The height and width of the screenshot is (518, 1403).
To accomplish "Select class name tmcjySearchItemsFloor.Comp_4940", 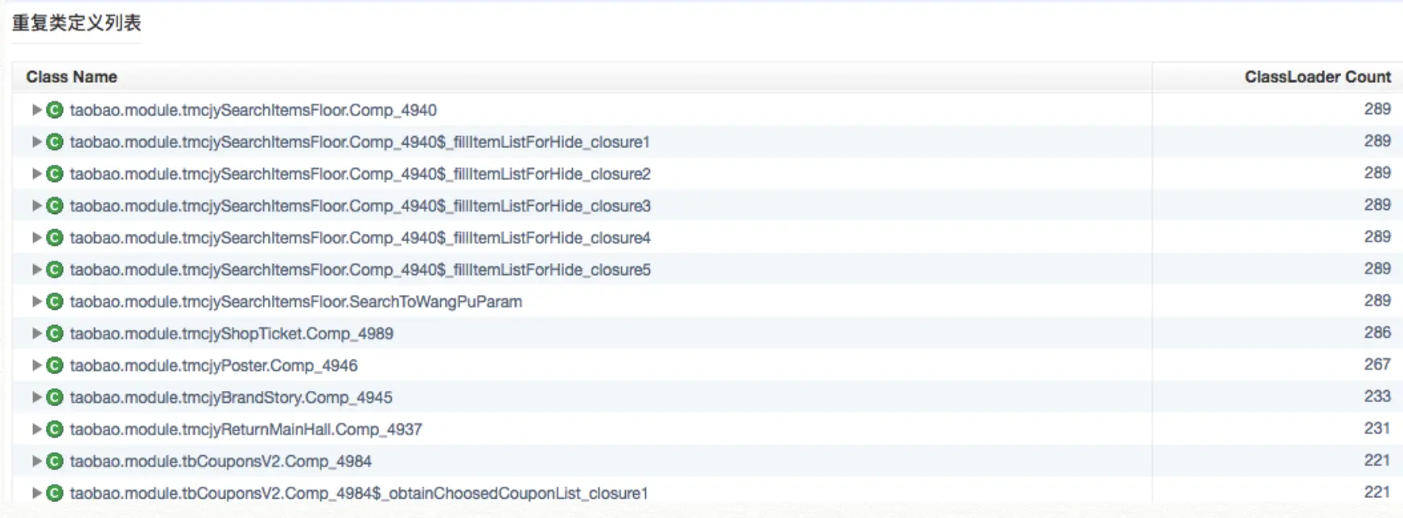I will pos(253,110).
